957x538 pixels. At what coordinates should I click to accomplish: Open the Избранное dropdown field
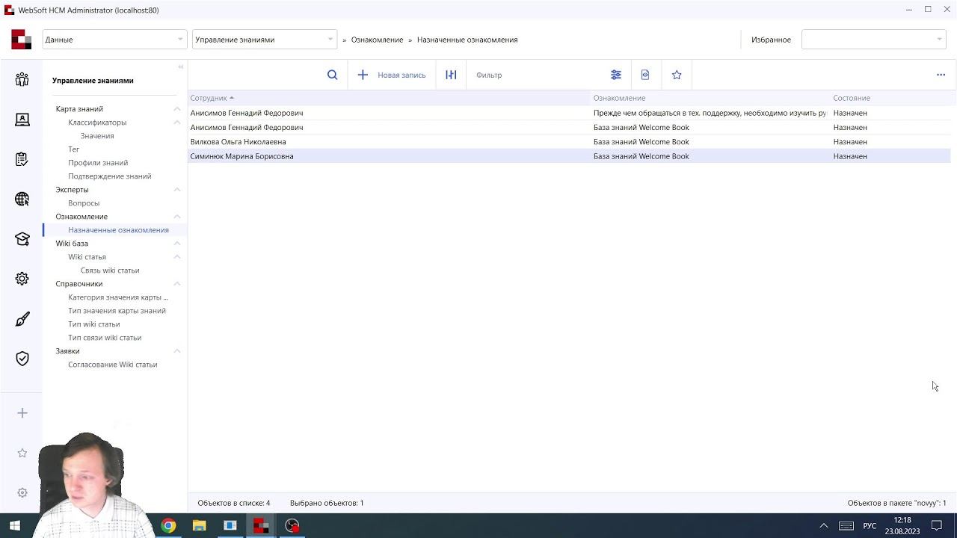(x=873, y=40)
